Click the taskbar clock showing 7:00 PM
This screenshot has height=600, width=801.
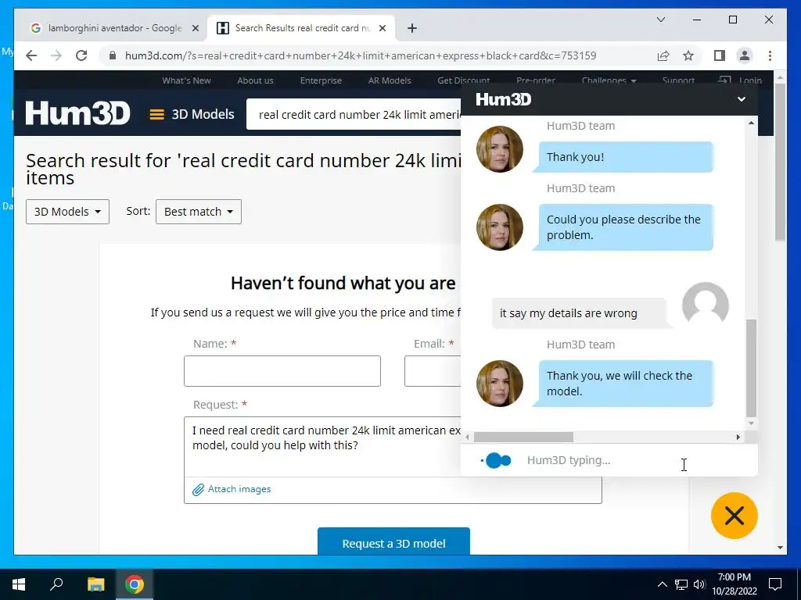tap(734, 584)
